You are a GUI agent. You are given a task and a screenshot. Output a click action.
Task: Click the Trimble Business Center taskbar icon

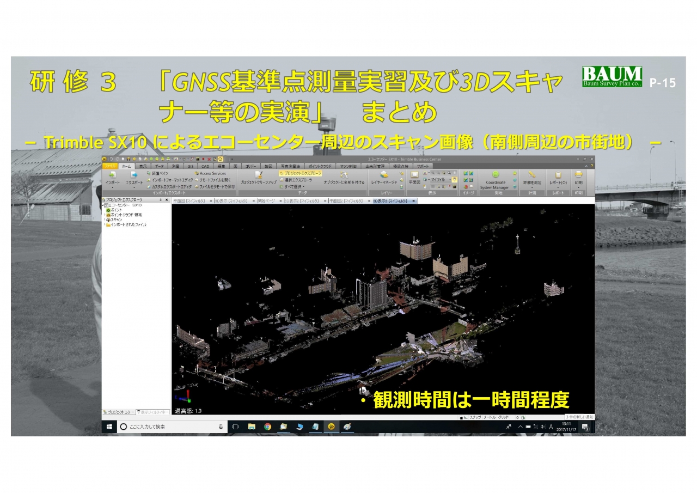click(x=331, y=427)
